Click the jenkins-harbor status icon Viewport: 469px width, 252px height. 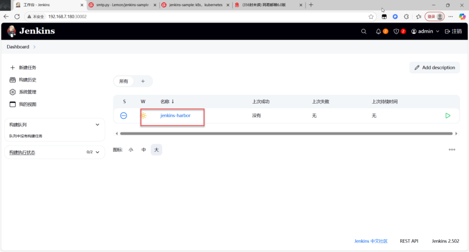124,116
